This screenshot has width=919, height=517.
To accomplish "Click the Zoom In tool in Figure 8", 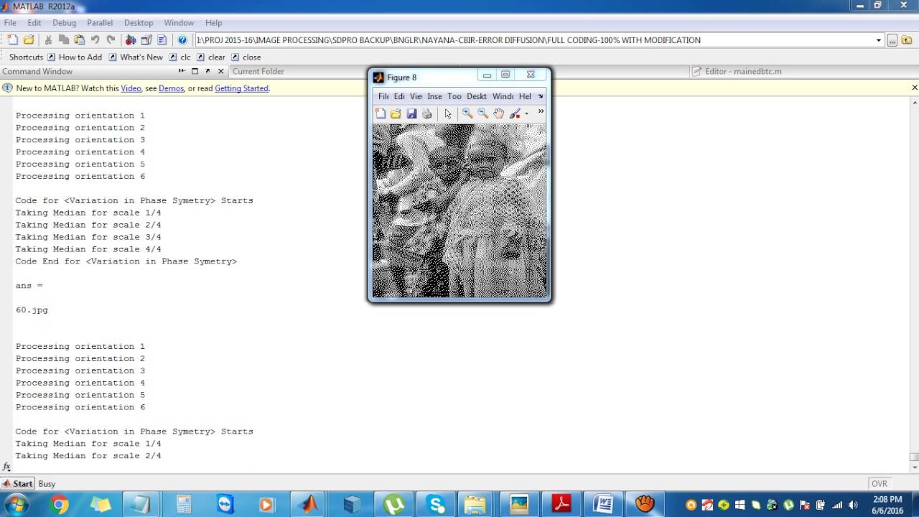I will coord(467,113).
